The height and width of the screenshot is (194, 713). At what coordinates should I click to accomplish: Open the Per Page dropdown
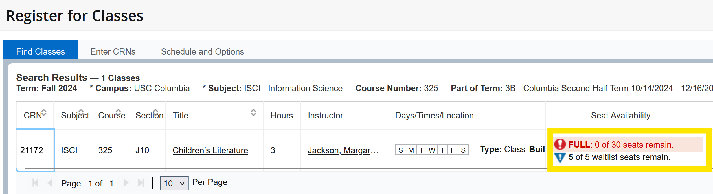174,183
